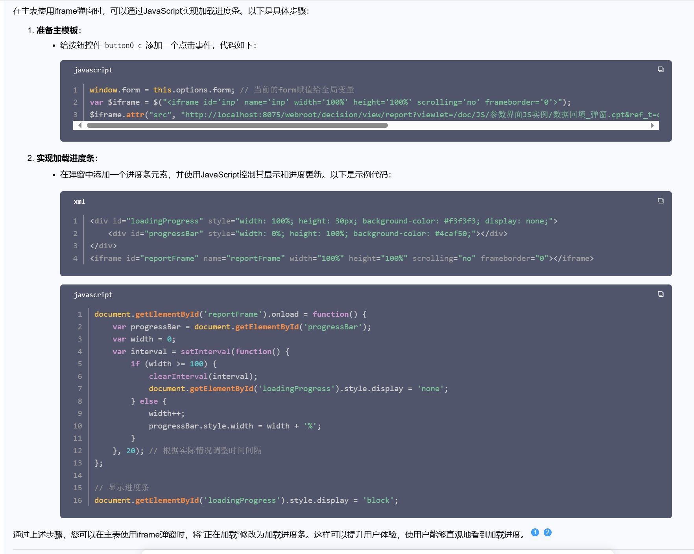Click the first 'javascript' language label
This screenshot has height=554, width=694.
[93, 70]
